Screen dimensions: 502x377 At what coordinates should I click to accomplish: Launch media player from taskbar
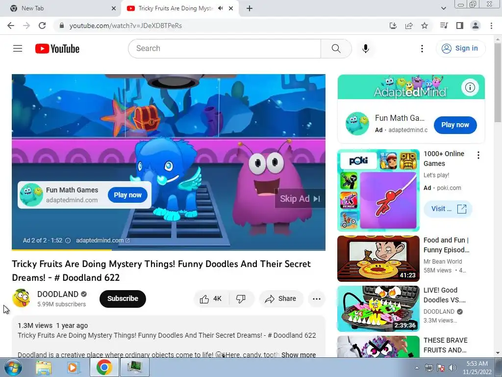(x=74, y=367)
